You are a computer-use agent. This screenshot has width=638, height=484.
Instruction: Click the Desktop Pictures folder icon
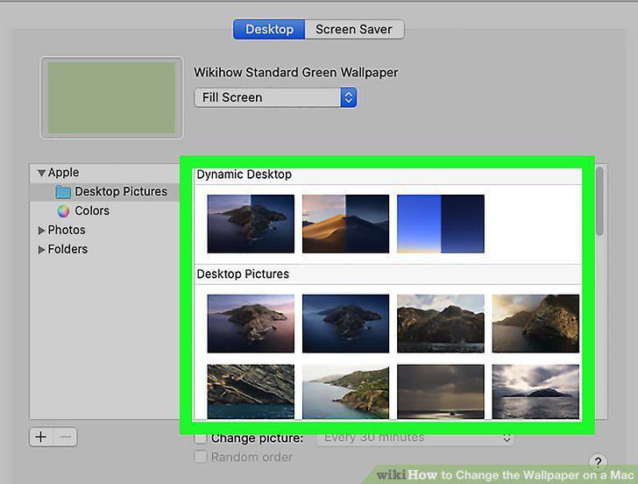63,192
